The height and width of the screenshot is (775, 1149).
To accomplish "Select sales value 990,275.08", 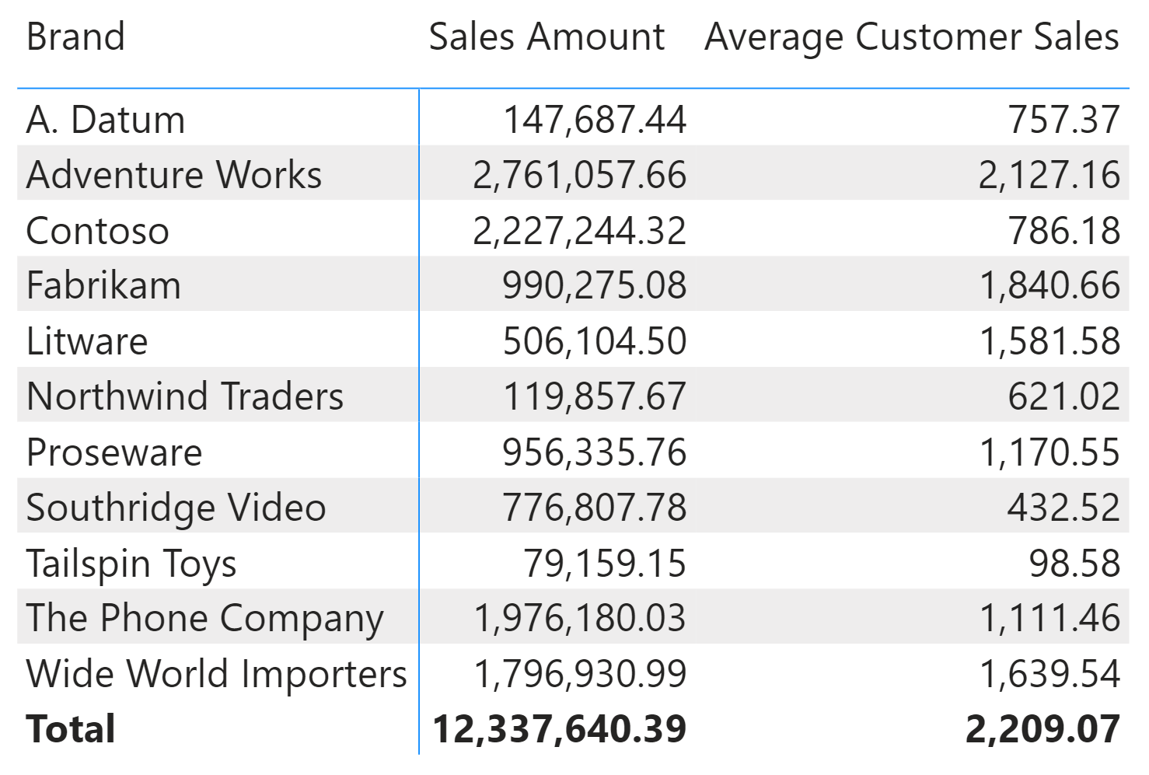I will (595, 285).
